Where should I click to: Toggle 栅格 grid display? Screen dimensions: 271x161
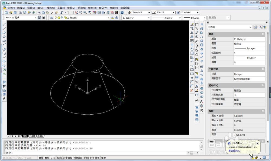[x=47, y=158]
